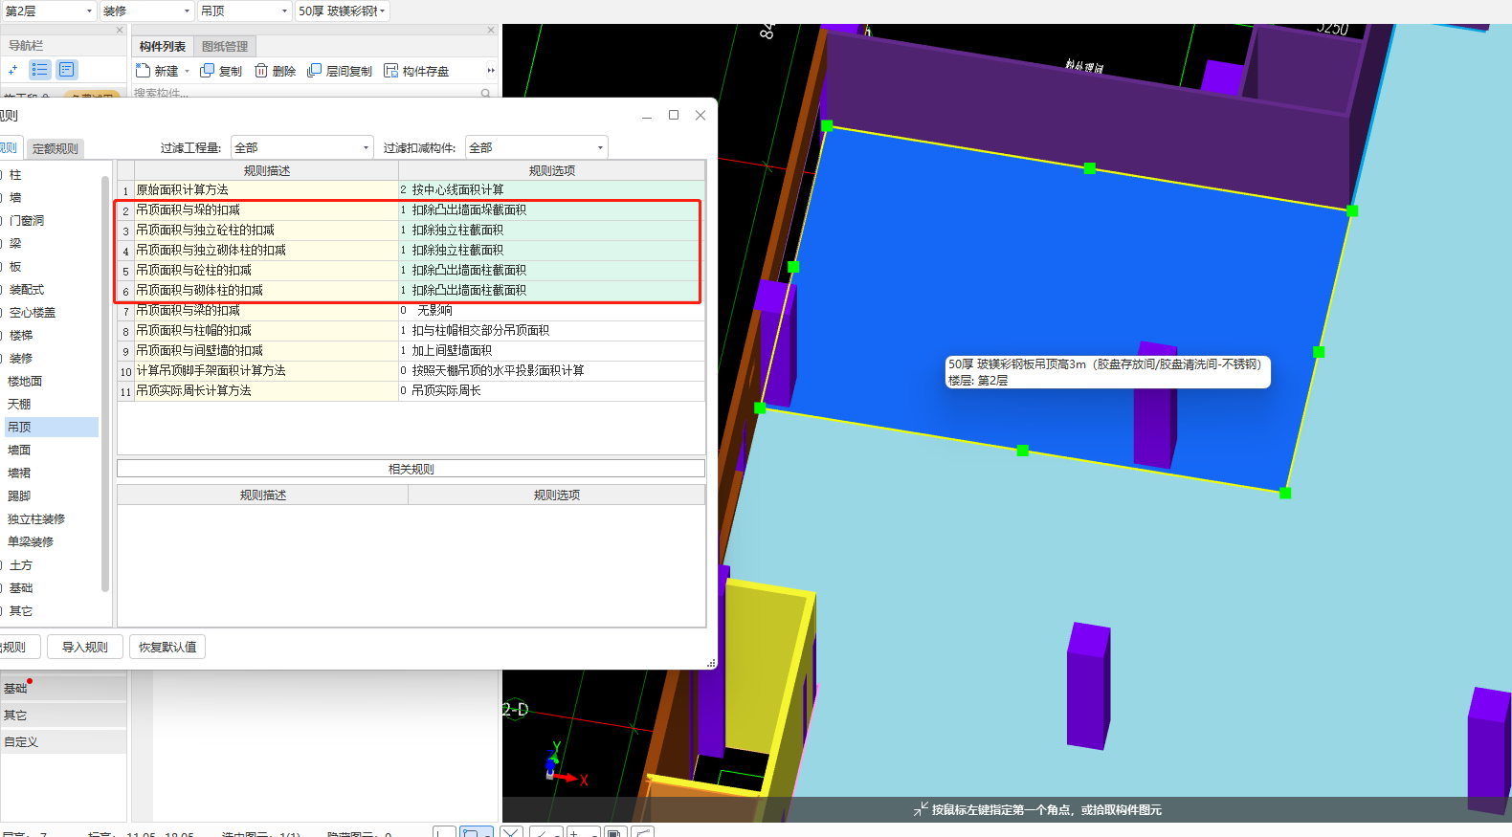Select rule row 计算吊顶脚手架面积计算方法

pos(266,371)
